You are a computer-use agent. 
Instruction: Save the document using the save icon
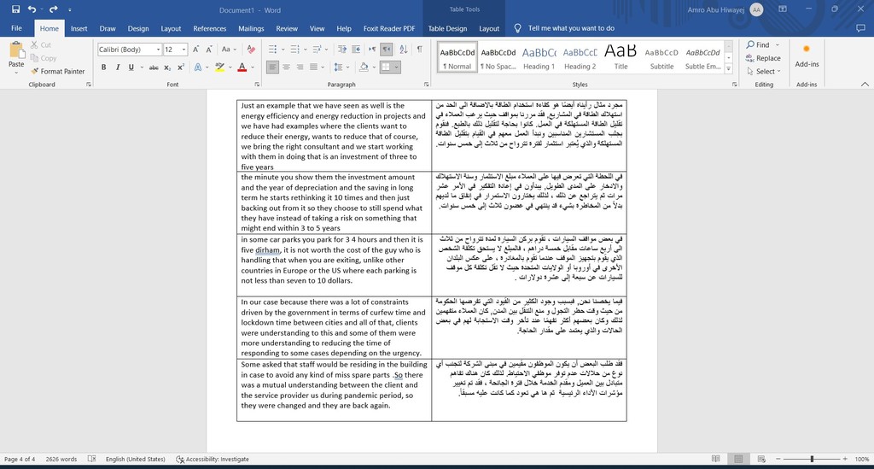(x=15, y=9)
